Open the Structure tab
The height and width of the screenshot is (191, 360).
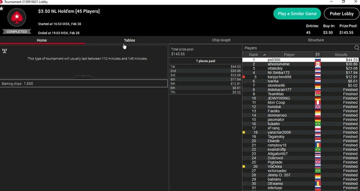click(316, 40)
